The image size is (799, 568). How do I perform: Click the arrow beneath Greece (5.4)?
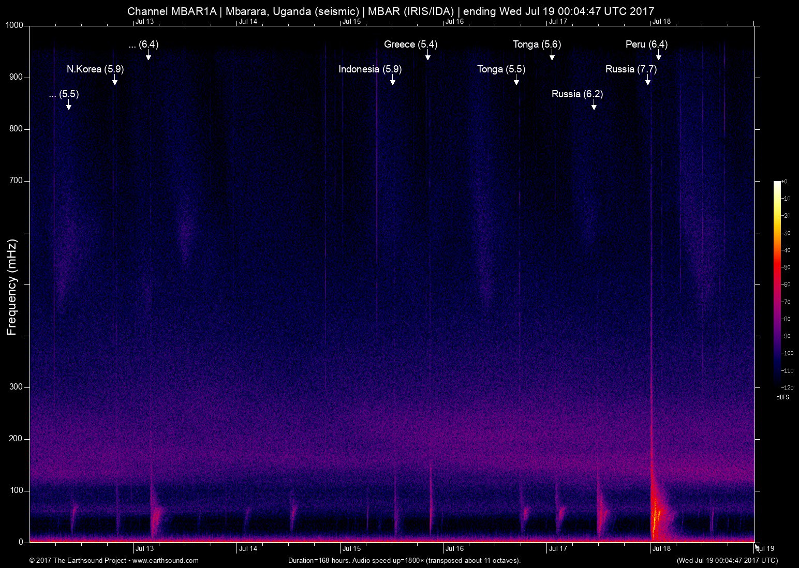click(x=427, y=56)
